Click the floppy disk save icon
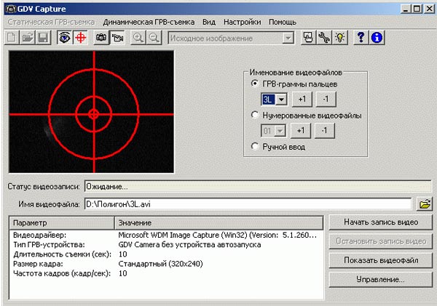 point(43,38)
